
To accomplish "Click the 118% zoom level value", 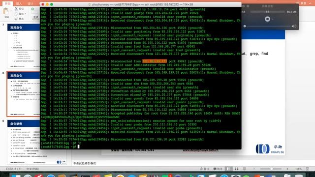I will pos(298,169).
